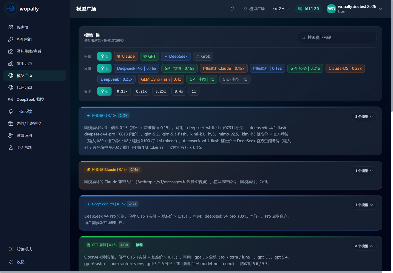Image resolution: width=393 pixels, height=273 pixels.
Task: Open 使用记录 in the sidebar
Action: click(35, 63)
